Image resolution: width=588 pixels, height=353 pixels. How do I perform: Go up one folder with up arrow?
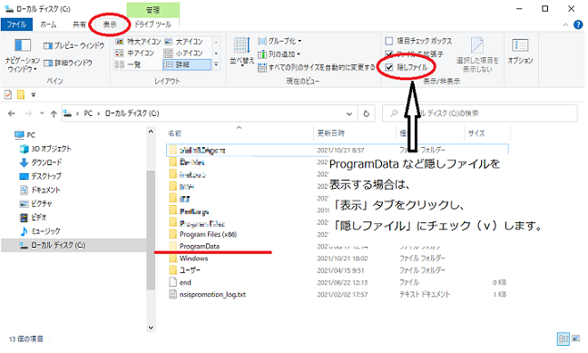(54, 113)
